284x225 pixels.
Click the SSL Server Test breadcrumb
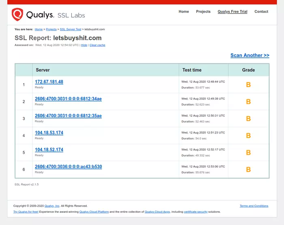pos(71,29)
